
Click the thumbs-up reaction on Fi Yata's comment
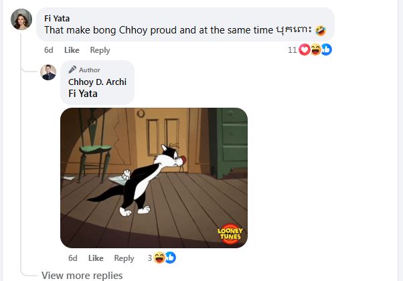pyautogui.click(x=327, y=50)
